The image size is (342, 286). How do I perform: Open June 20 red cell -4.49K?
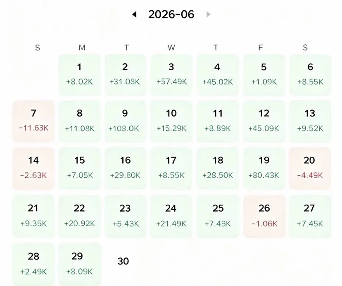(x=310, y=168)
